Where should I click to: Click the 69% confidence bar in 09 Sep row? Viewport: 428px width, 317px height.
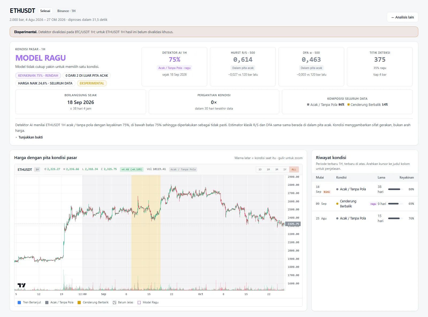point(396,204)
